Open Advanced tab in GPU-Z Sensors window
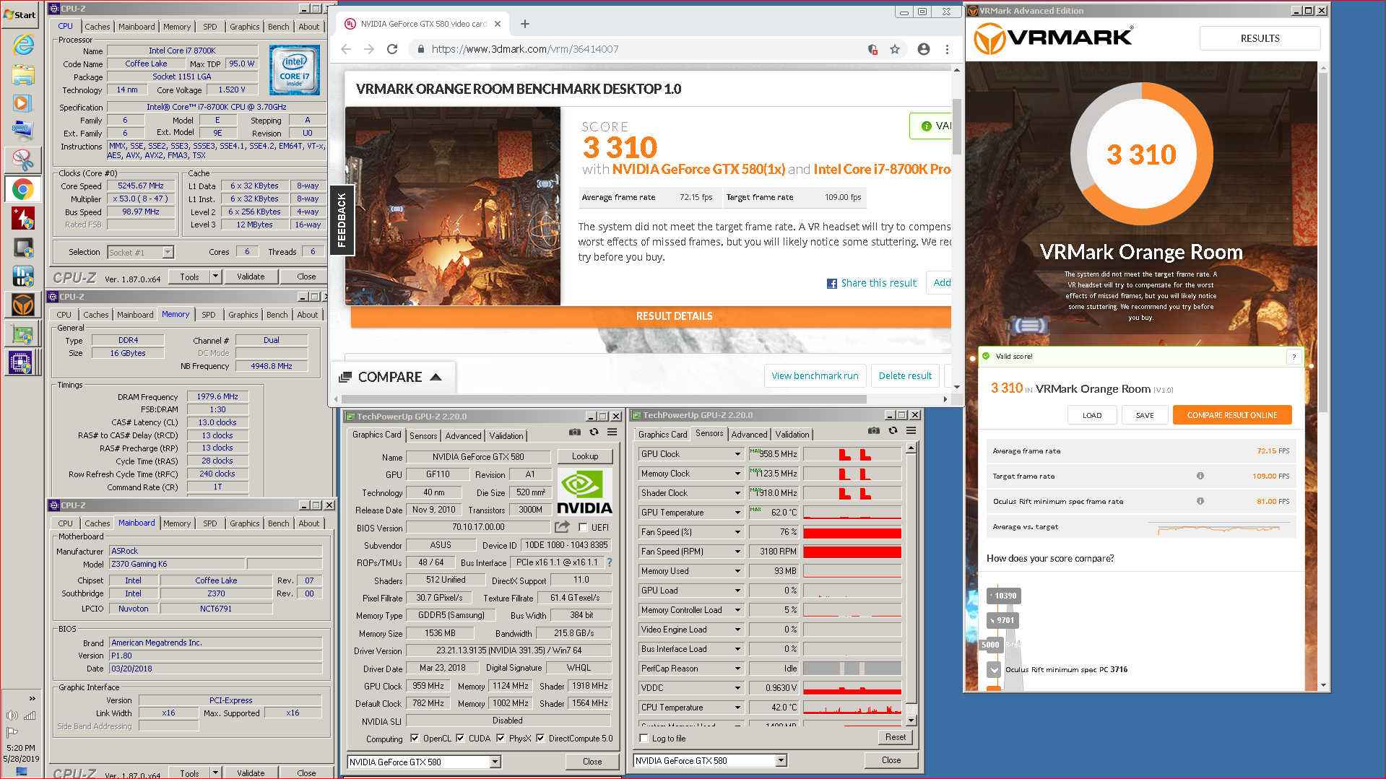 (x=749, y=435)
